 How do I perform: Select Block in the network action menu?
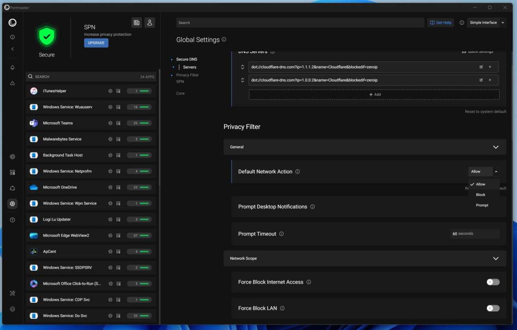[484, 195]
